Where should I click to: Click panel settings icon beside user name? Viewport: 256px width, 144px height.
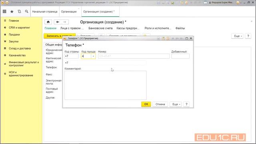coord(205,2)
